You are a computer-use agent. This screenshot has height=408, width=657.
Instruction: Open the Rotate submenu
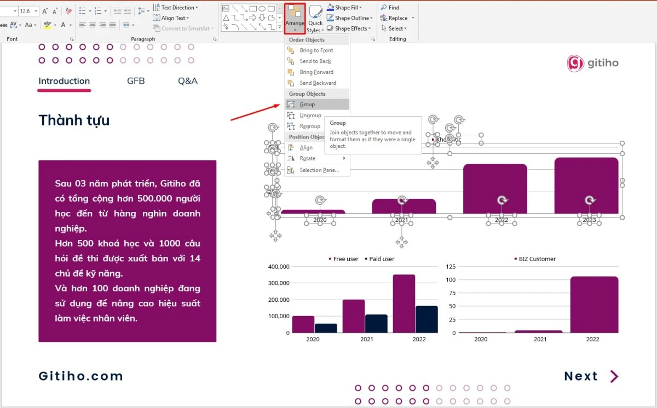pyautogui.click(x=317, y=159)
